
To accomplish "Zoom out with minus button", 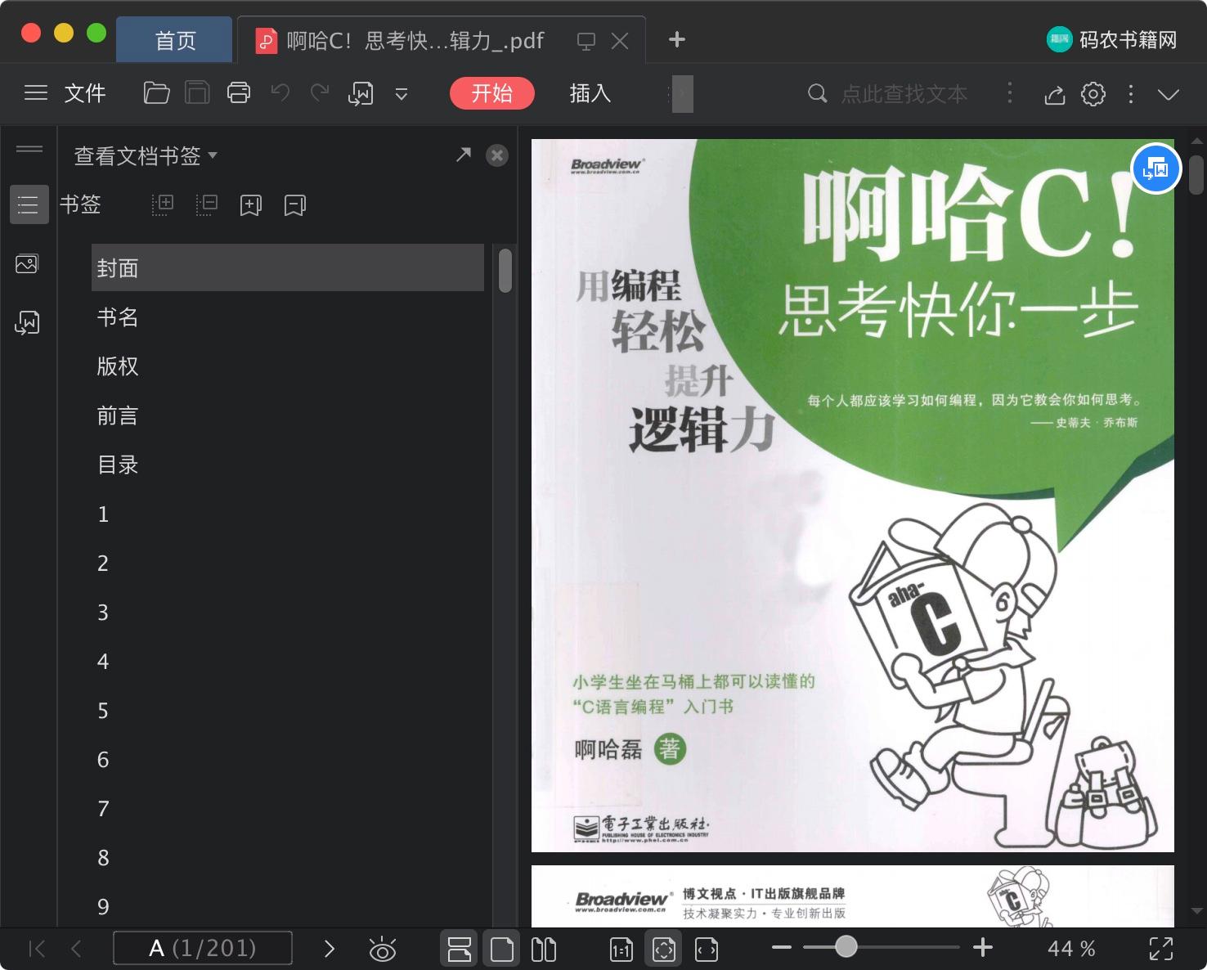I will [x=782, y=948].
